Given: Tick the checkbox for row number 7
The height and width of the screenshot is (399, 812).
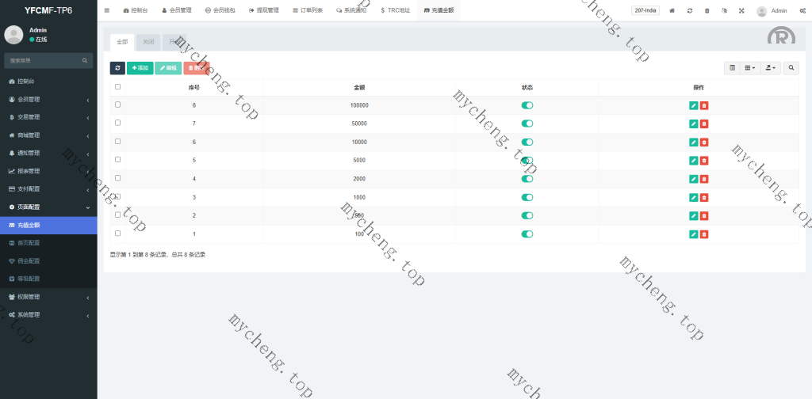Looking at the screenshot, I should tap(118, 123).
